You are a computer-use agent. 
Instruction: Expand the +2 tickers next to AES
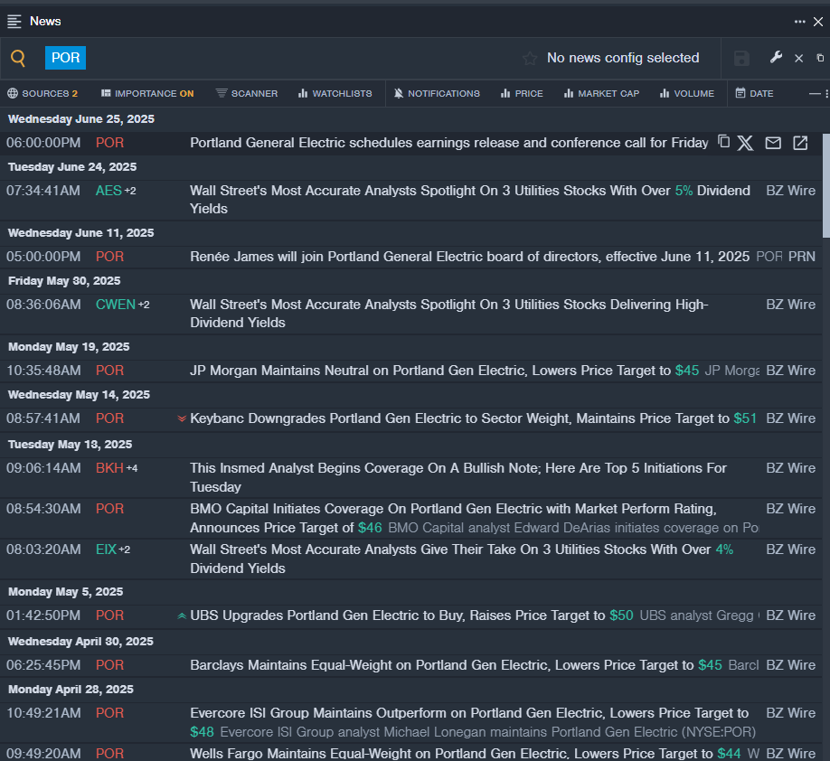point(130,191)
